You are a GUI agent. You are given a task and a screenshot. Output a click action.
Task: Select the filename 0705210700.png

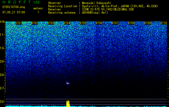tap(14, 7)
